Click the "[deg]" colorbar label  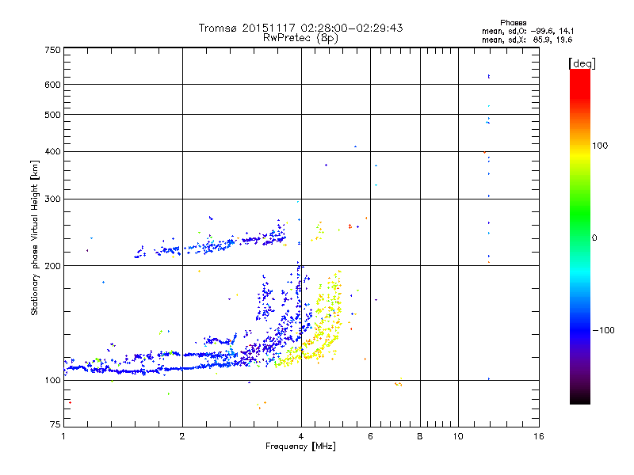[x=582, y=63]
